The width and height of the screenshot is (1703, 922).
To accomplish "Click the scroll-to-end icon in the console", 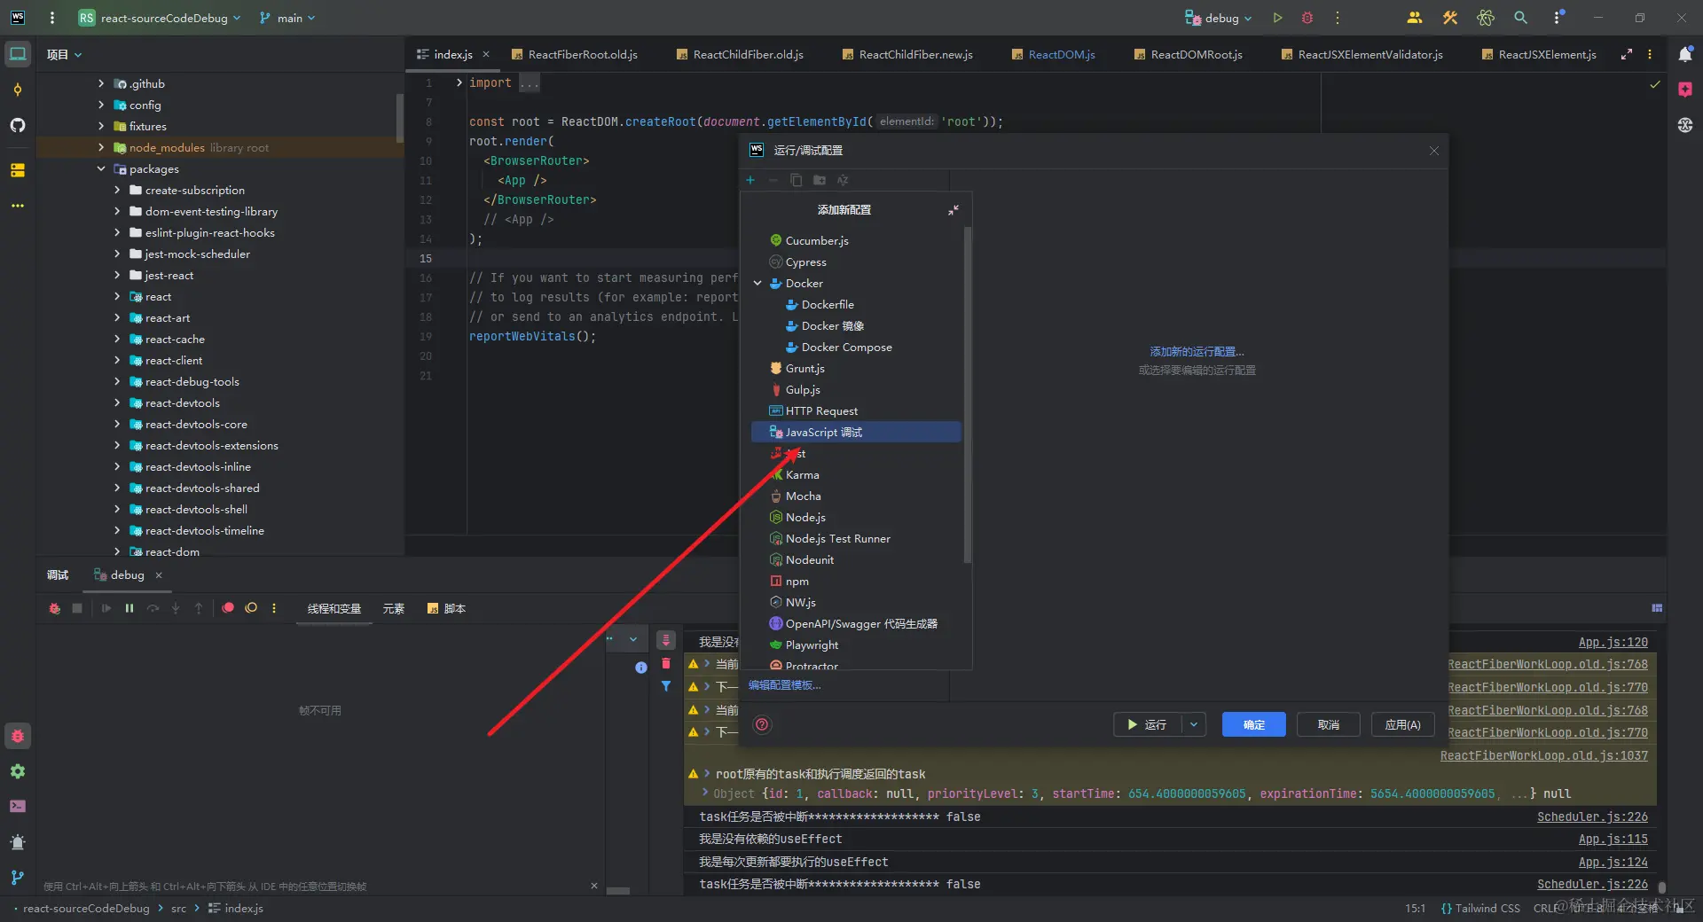I will pyautogui.click(x=666, y=640).
